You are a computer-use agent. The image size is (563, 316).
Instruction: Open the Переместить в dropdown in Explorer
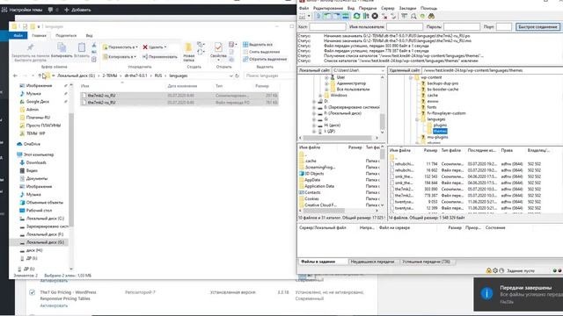coord(121,47)
